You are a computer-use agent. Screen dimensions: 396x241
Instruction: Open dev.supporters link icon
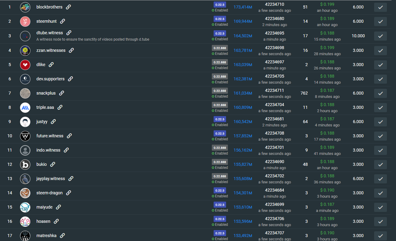(70, 79)
